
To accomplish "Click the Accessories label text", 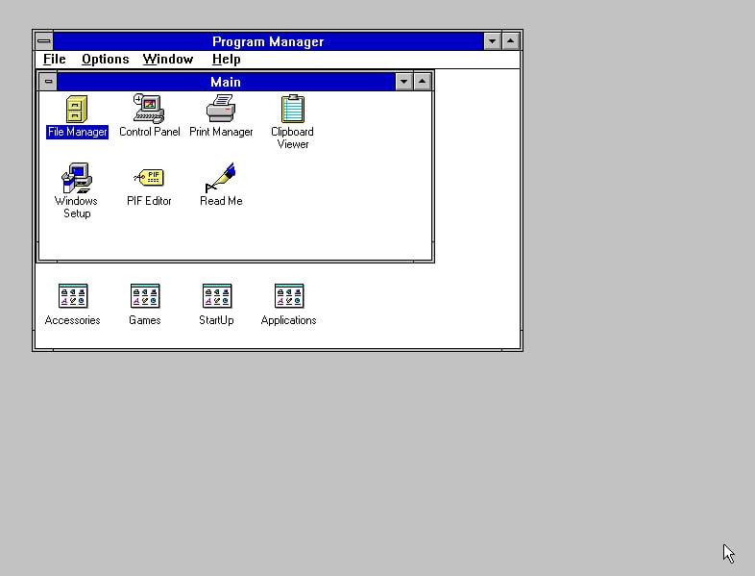I will [x=73, y=320].
